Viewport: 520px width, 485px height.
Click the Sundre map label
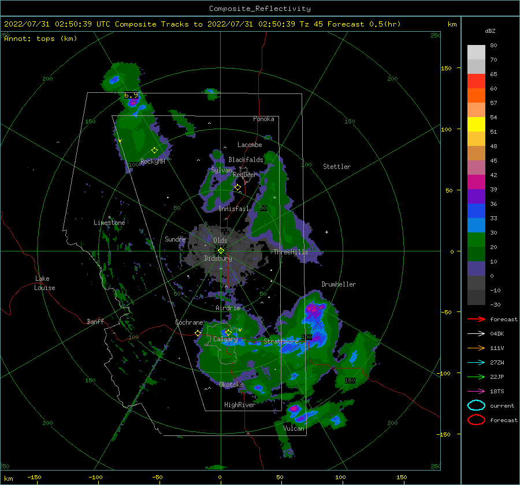[x=175, y=239]
